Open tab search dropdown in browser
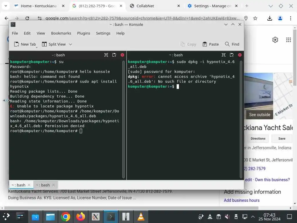 (x=6, y=6)
